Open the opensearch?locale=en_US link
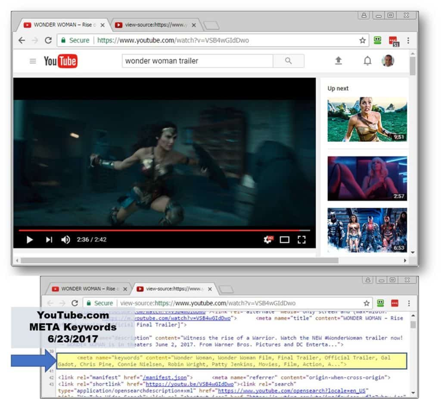This screenshot has width=441, height=399. click(x=292, y=390)
